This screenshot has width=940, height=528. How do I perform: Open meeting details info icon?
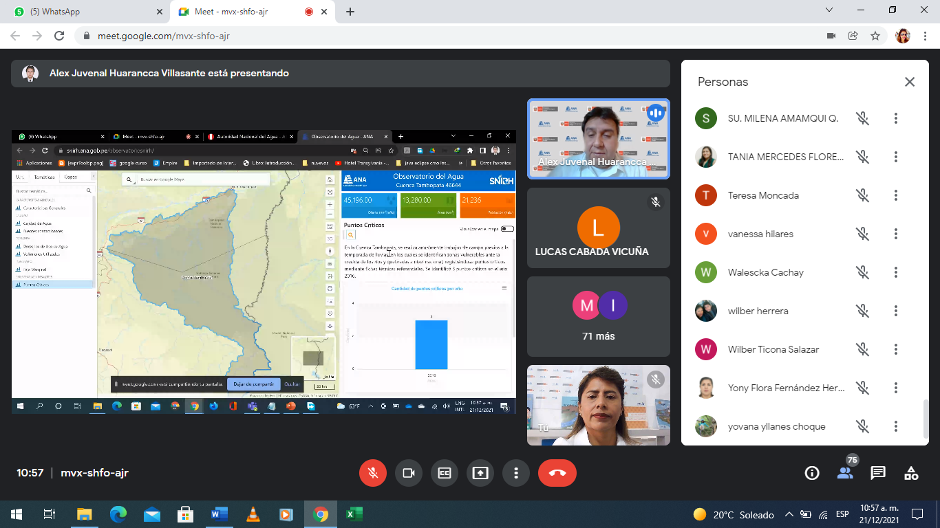[x=812, y=473]
